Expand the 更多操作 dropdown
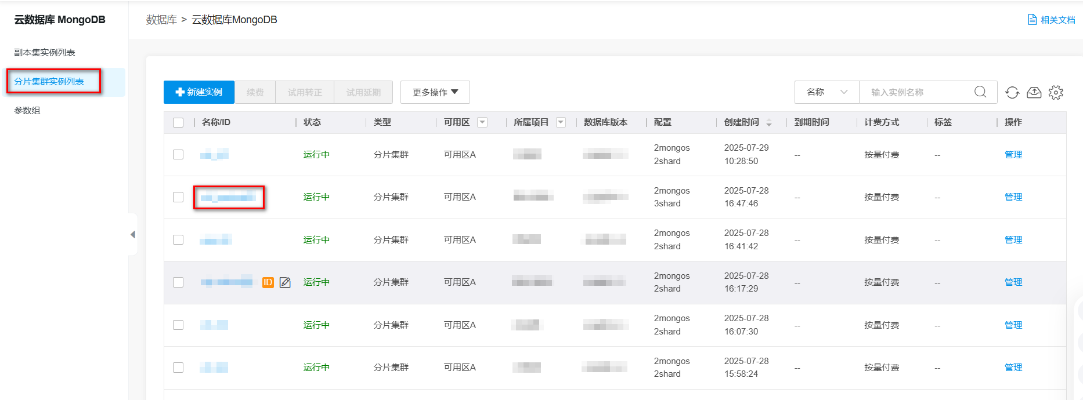The height and width of the screenshot is (400, 1083). pyautogui.click(x=435, y=92)
